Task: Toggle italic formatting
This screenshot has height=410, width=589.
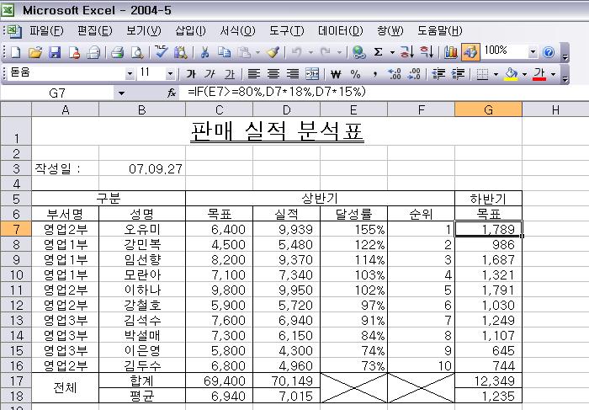Action: coord(210,74)
